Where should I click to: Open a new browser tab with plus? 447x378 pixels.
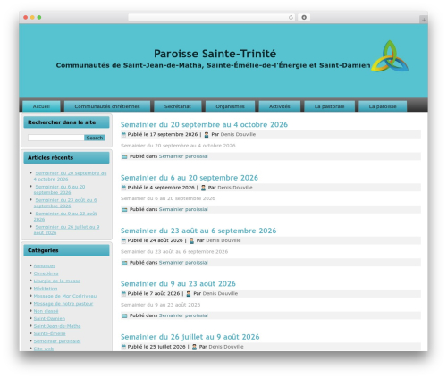click(x=424, y=20)
